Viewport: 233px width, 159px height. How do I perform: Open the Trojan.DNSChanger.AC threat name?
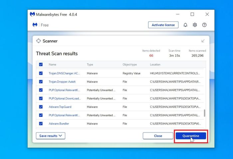click(64, 73)
